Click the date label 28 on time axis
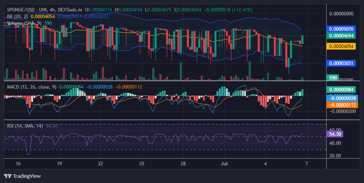364x183 pixels. pos(183,164)
